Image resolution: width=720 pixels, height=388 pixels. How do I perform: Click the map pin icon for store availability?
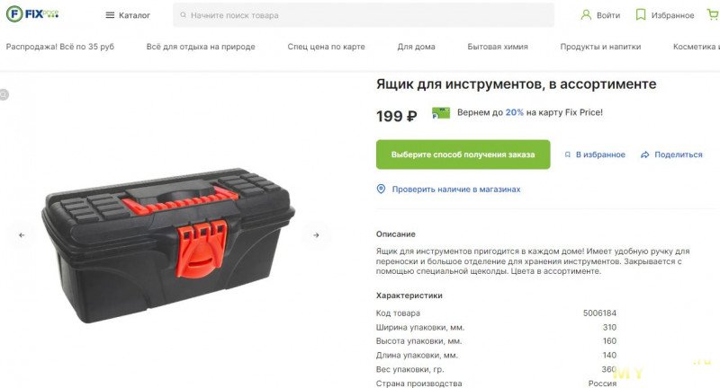pyautogui.click(x=381, y=189)
